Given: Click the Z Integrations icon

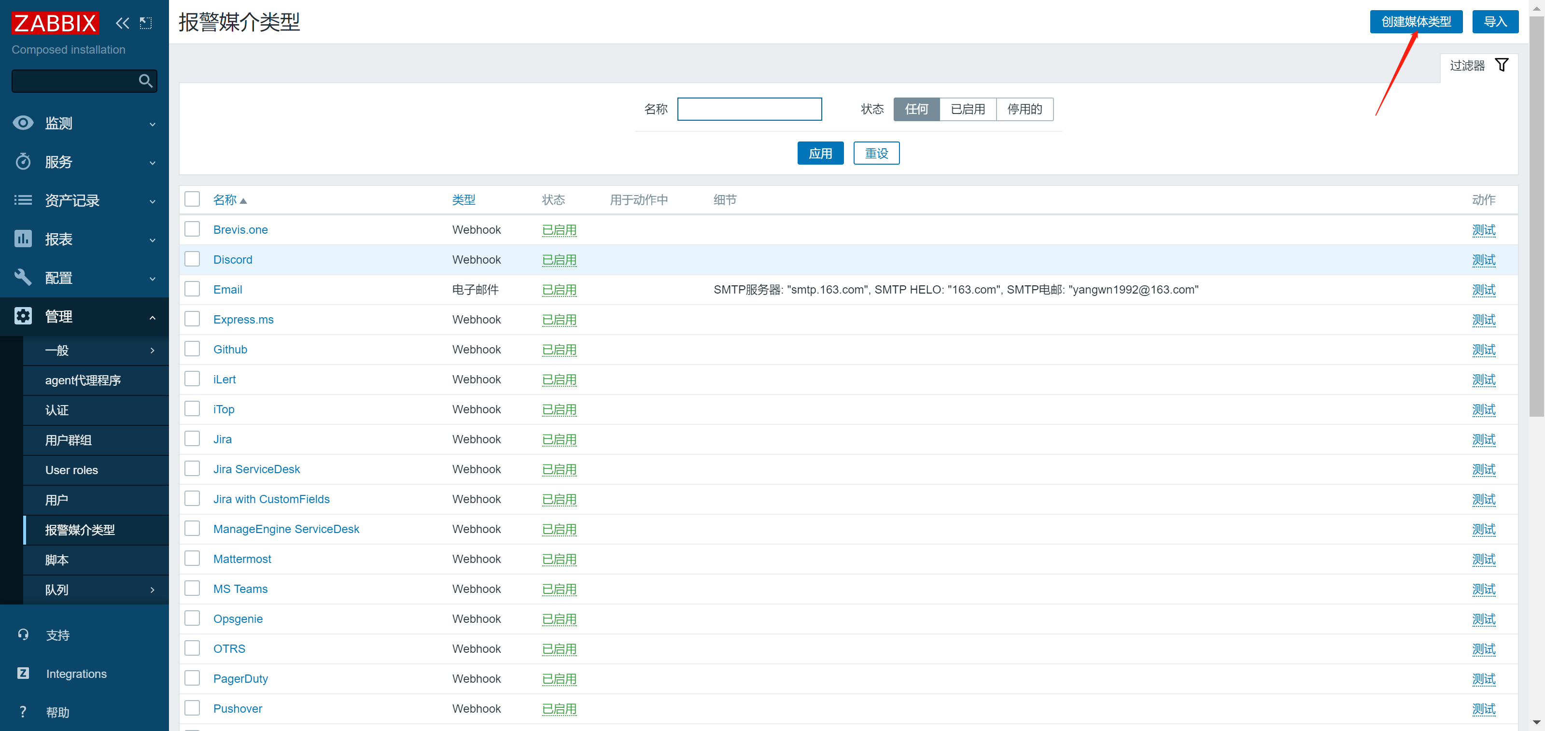Looking at the screenshot, I should point(23,673).
